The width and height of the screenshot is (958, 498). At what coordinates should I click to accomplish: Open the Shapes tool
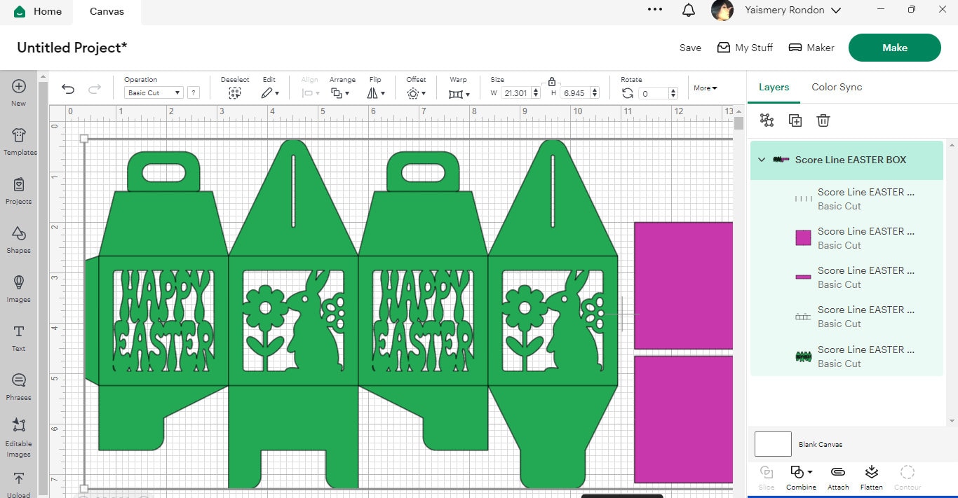19,238
